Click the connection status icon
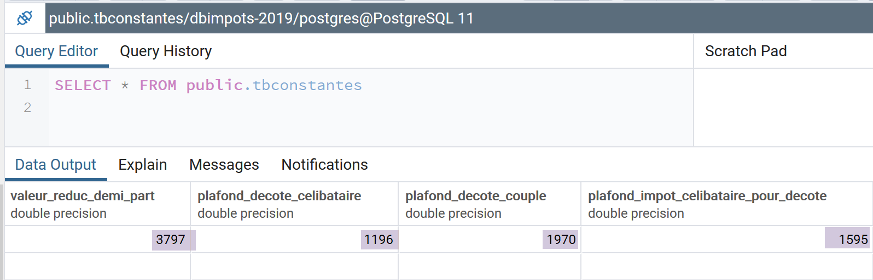This screenshot has height=280, width=873. pyautogui.click(x=25, y=19)
